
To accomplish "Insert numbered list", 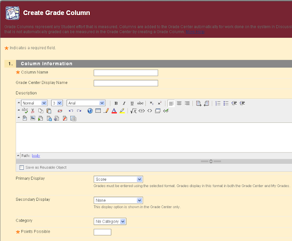I will (x=218, y=103).
